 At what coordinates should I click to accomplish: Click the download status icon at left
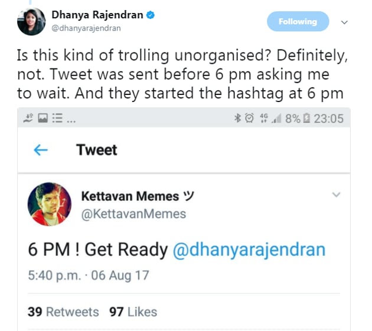[28, 118]
